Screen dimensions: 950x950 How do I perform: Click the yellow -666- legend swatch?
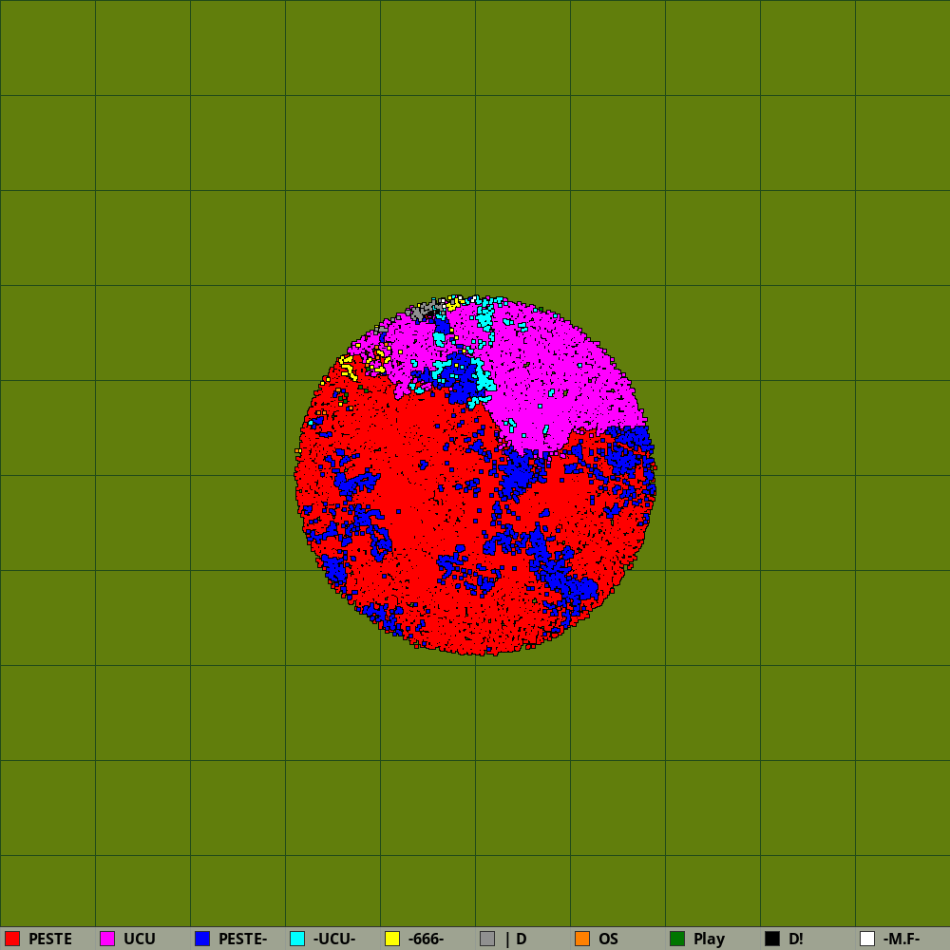[x=392, y=939]
